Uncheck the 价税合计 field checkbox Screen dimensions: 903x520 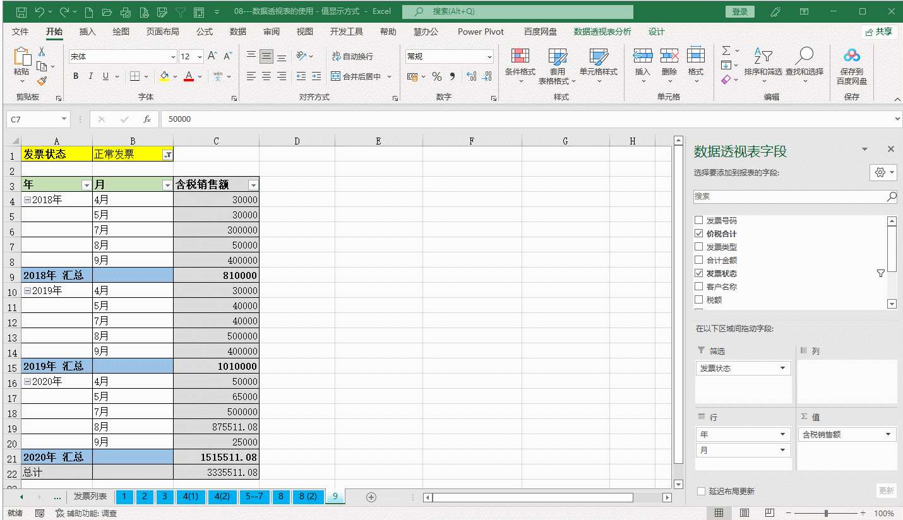tap(698, 233)
